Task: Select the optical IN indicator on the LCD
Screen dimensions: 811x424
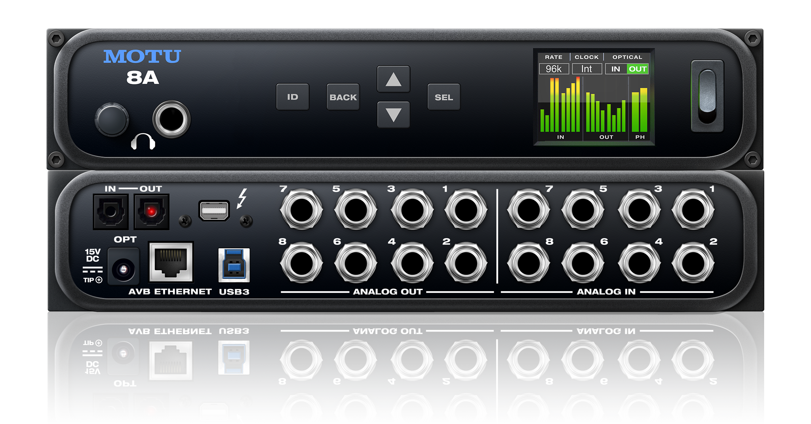Action: pos(616,69)
